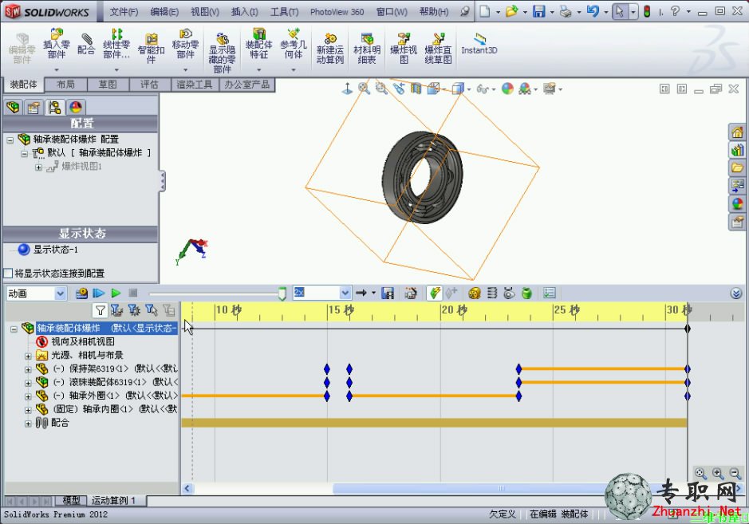Expand 配合 mates node in timeline tree

(x=28, y=424)
